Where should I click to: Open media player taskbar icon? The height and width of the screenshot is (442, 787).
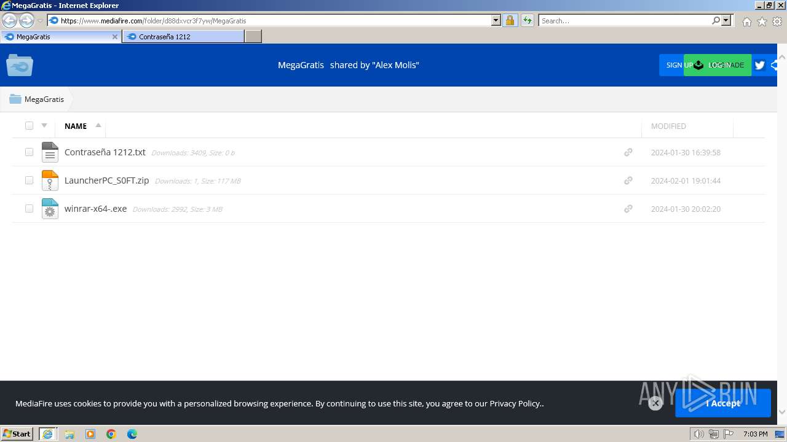[x=90, y=434]
